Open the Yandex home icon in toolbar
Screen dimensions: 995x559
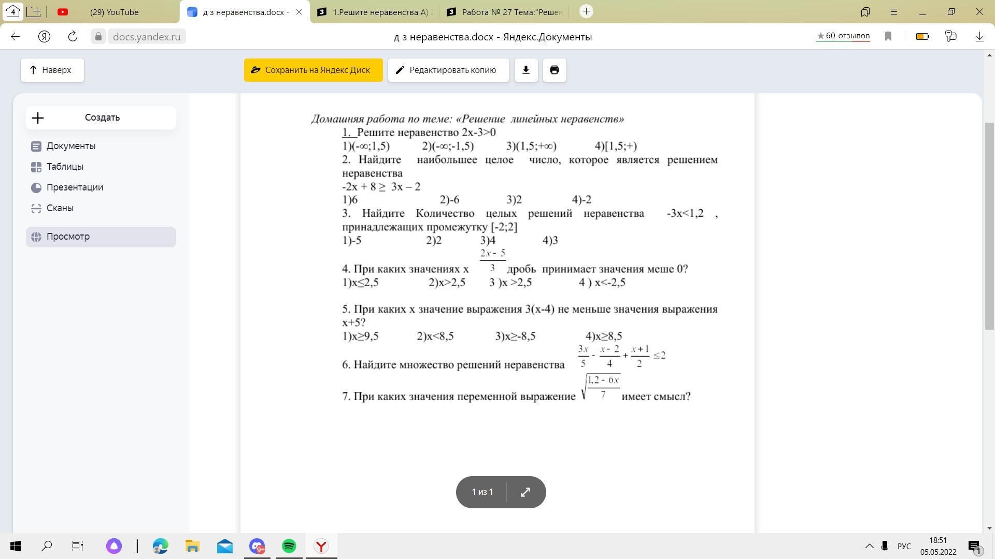(x=44, y=36)
